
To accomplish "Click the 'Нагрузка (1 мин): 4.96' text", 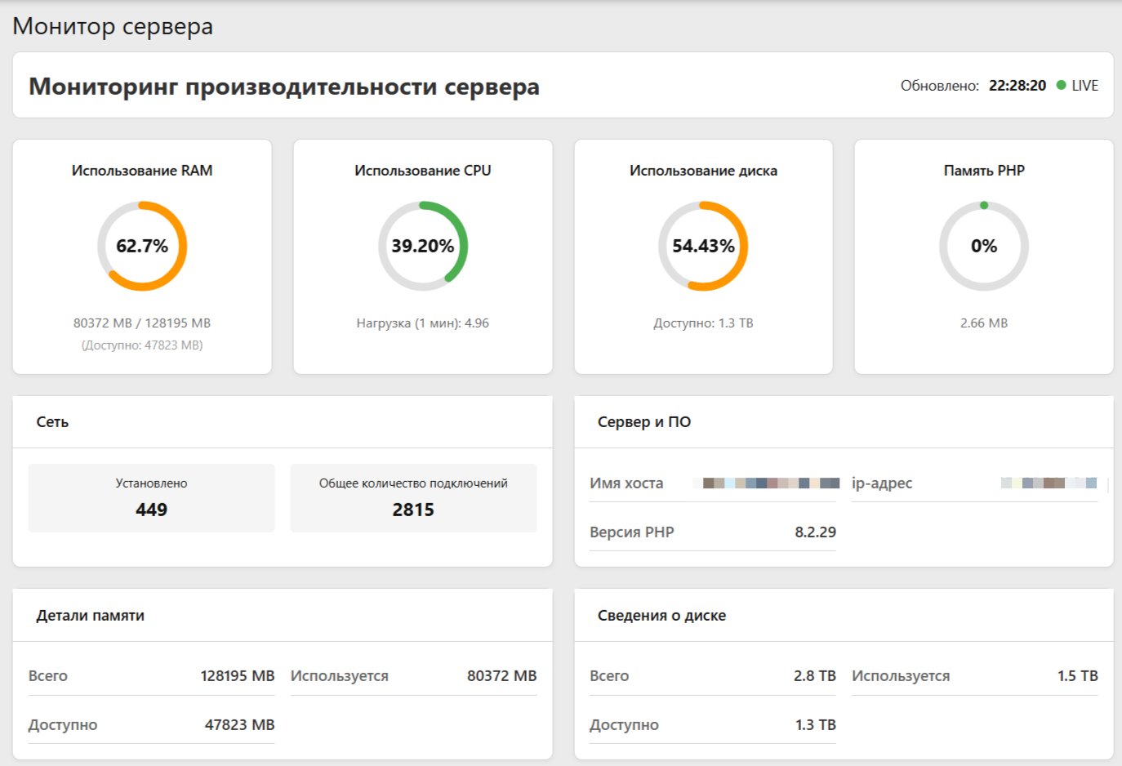I will tap(422, 323).
